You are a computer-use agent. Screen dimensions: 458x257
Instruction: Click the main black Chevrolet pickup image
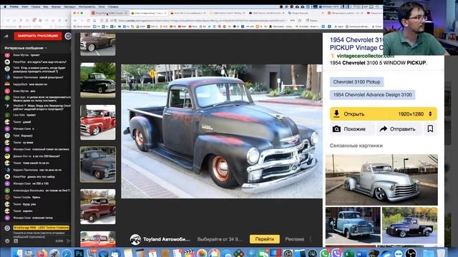(222, 131)
